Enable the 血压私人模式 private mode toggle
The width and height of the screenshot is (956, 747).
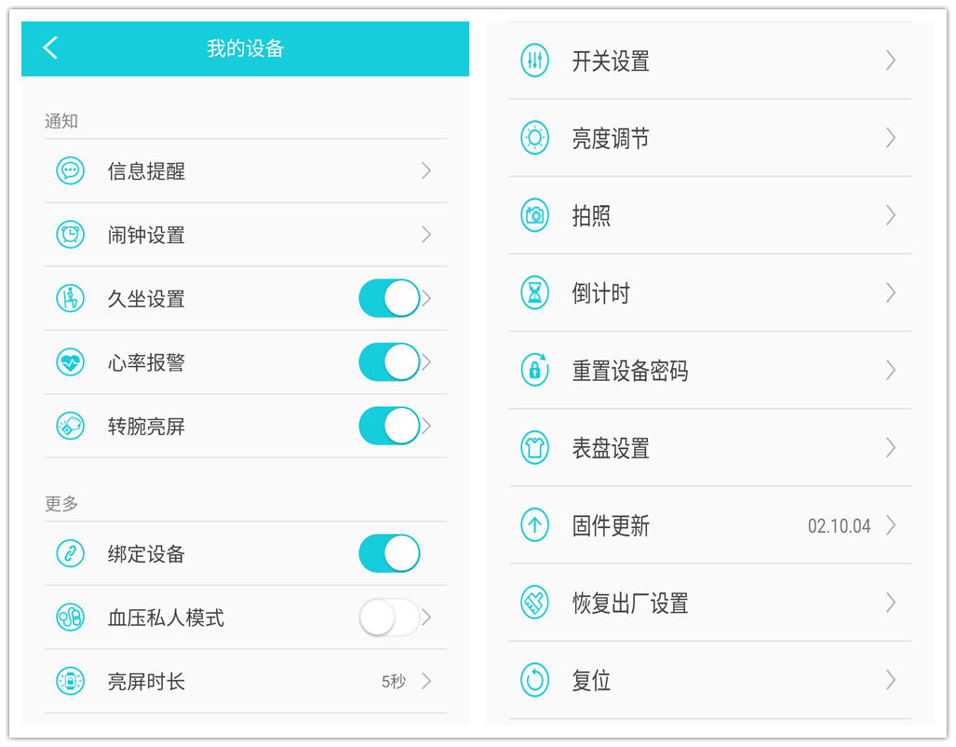click(x=390, y=617)
